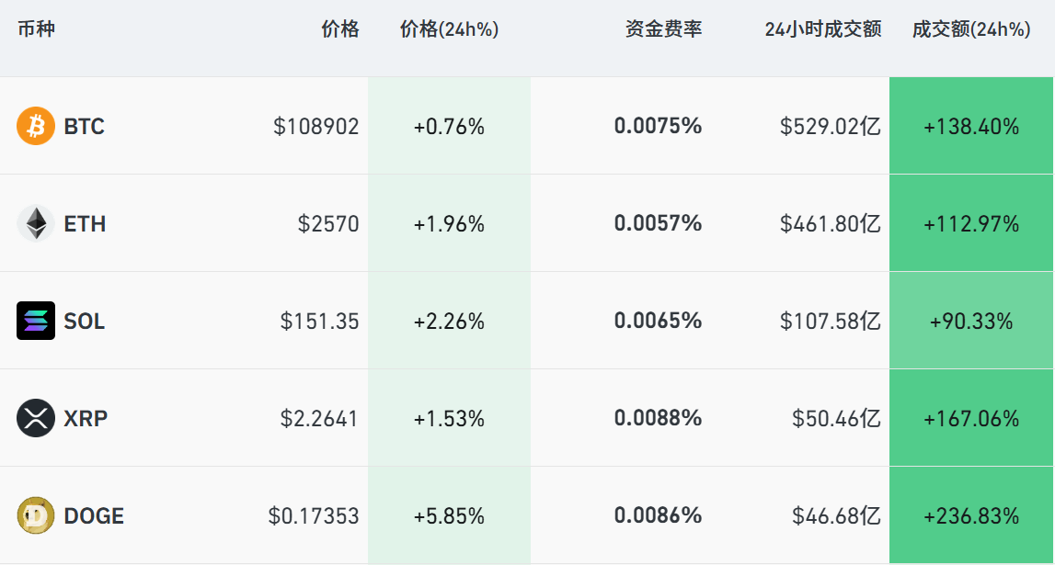Sort by the 成交额(24h%) column header

click(x=970, y=29)
